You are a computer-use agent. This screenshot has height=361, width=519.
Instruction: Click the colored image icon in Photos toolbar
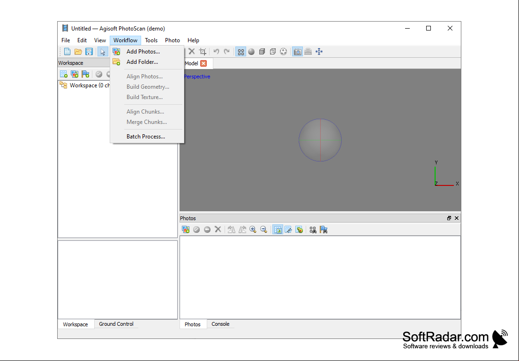pyautogui.click(x=299, y=230)
